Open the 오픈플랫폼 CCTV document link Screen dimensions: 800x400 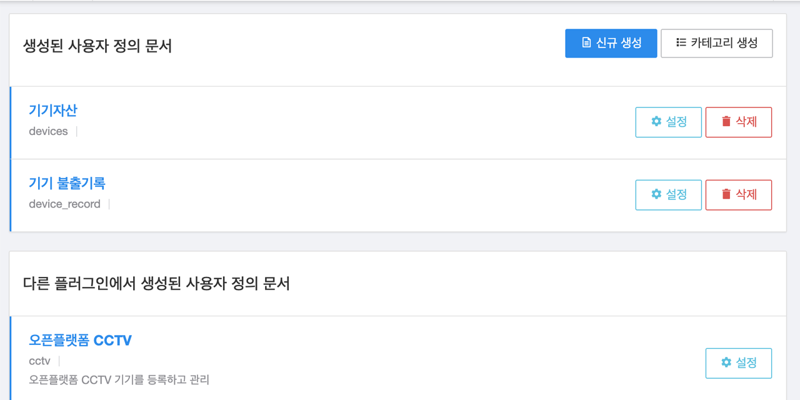(x=80, y=341)
